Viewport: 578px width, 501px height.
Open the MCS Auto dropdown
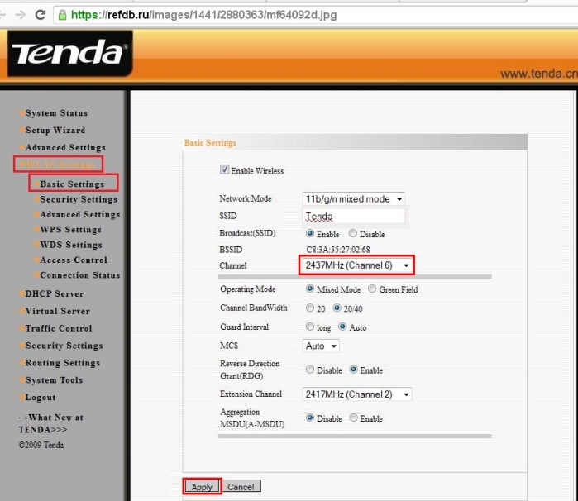(x=321, y=346)
